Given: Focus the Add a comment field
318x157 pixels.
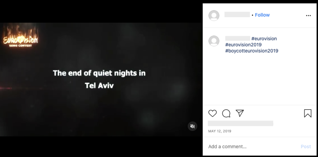Looking at the screenshot, I should click(x=250, y=147).
